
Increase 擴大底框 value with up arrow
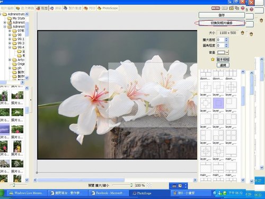click(x=226, y=39)
